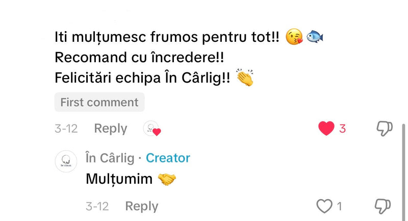
Task: Dislike the creator's 'Mulțumim' reply
Action: tap(382, 206)
